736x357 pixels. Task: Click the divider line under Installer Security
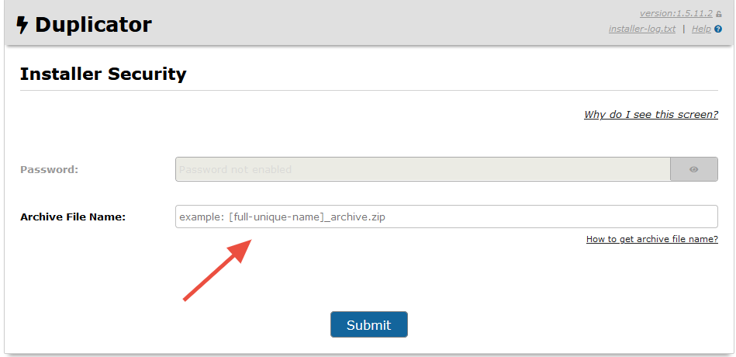pos(368,91)
